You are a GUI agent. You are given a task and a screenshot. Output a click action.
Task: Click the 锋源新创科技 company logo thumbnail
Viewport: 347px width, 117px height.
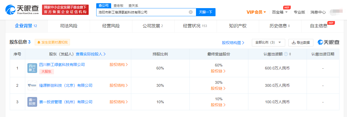pos(32,85)
